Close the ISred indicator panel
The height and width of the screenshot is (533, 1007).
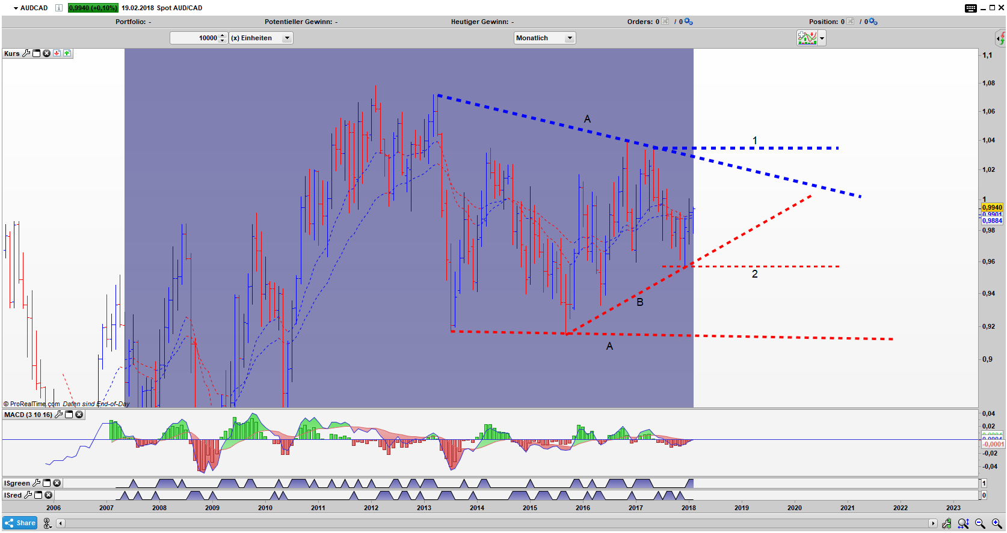pyautogui.click(x=48, y=495)
